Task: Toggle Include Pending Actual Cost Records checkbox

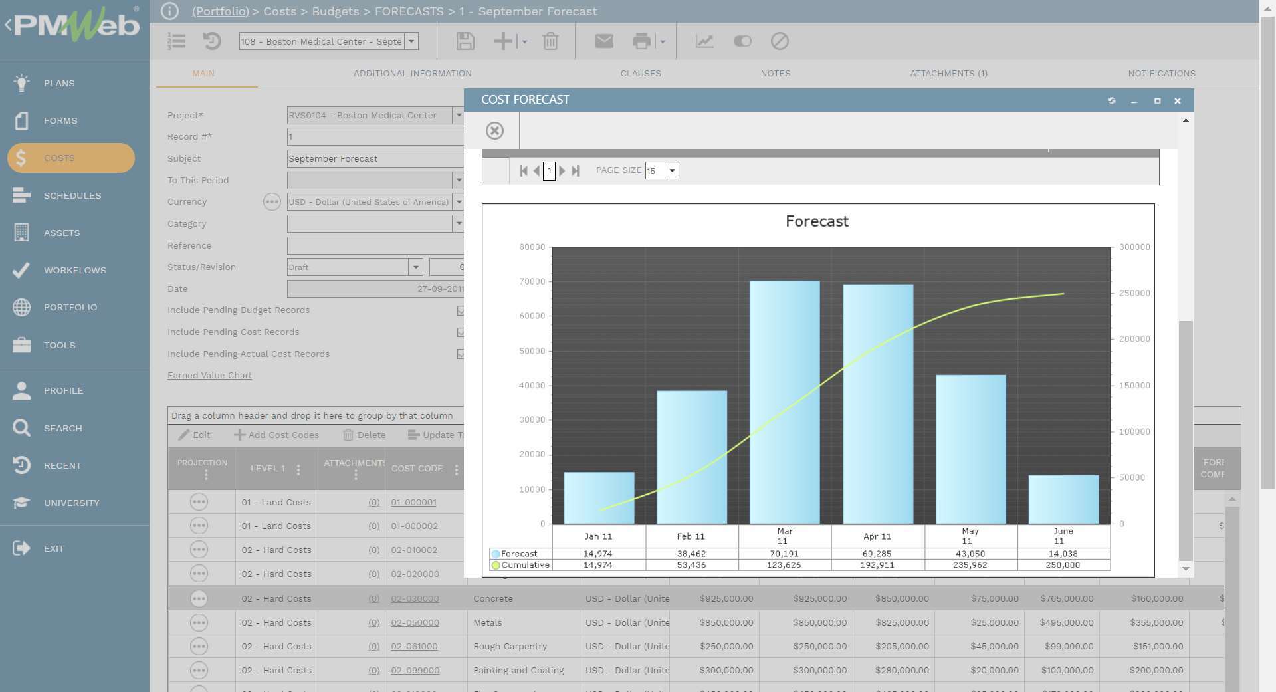Action: coord(461,354)
